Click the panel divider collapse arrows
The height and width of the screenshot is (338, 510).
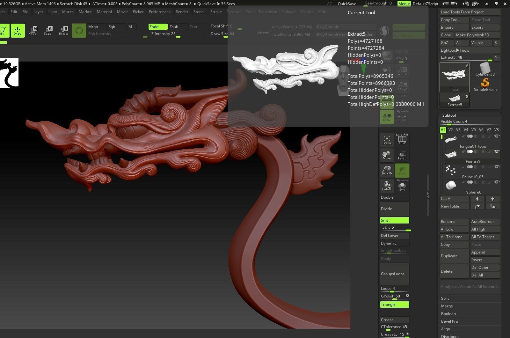[x=428, y=195]
